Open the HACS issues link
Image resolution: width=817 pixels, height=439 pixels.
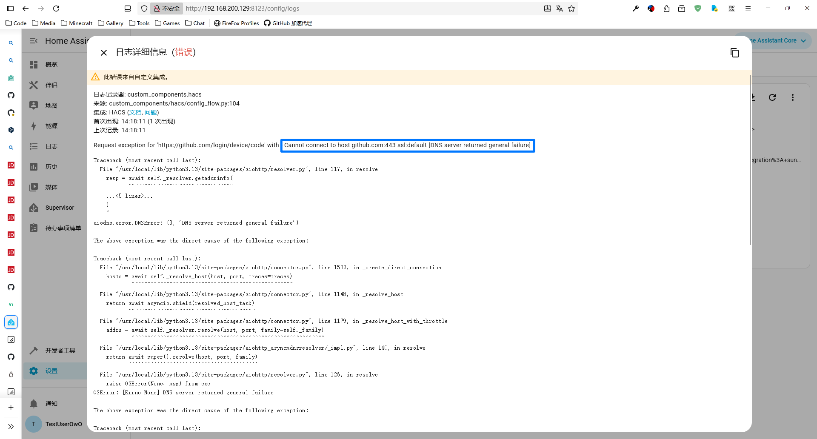(151, 113)
